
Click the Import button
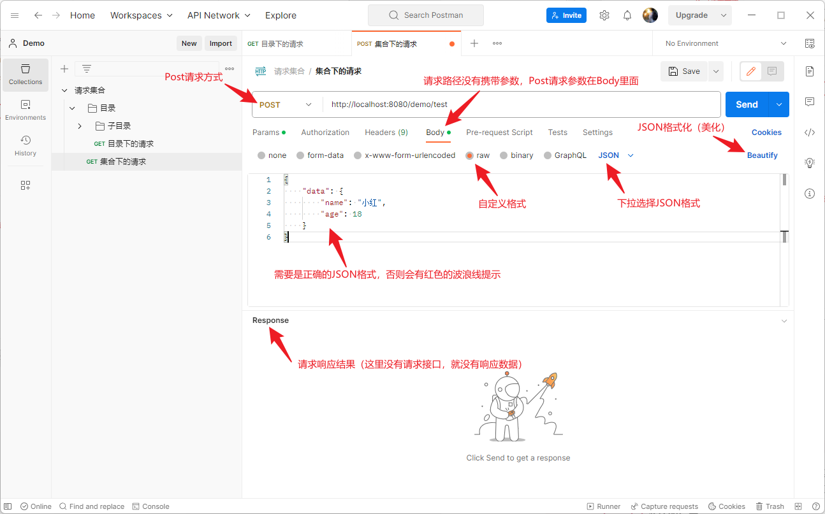(221, 43)
